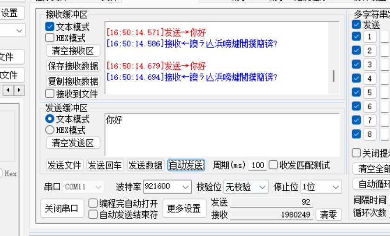
Task: Click 复制接收数据 button
Action: (73, 81)
